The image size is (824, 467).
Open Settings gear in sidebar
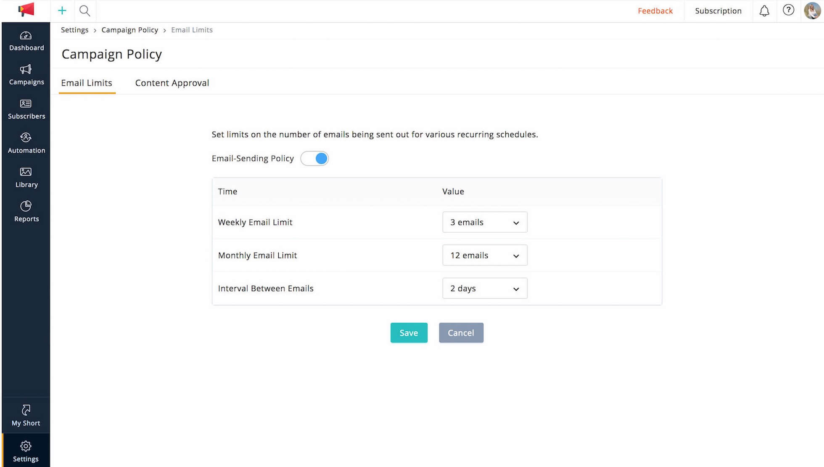26,451
